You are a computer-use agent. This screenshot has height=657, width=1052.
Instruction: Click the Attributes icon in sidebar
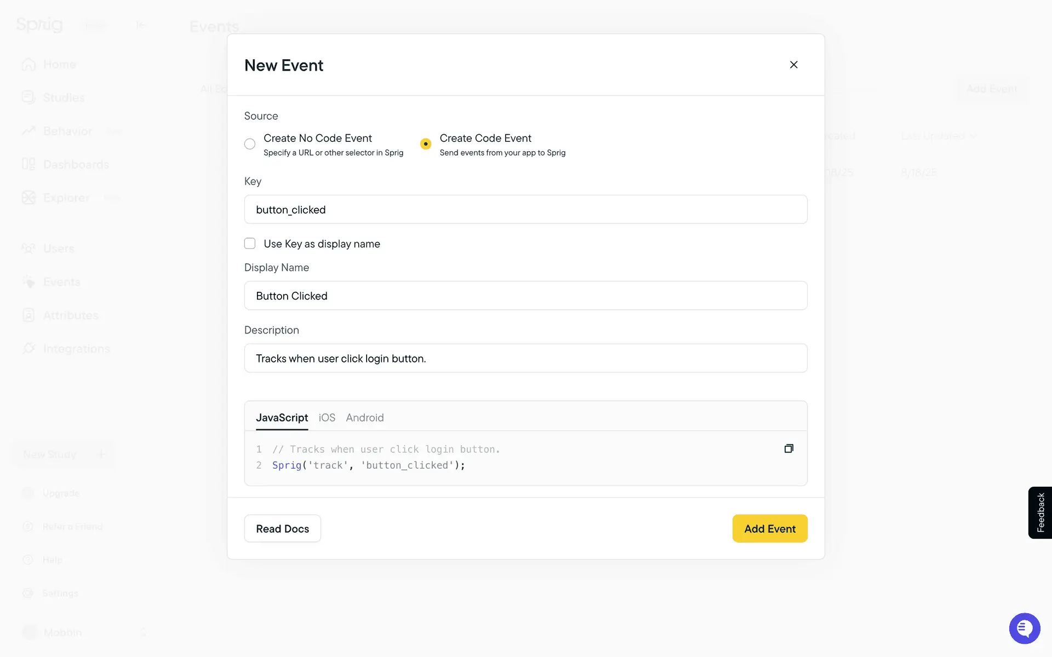coord(28,315)
